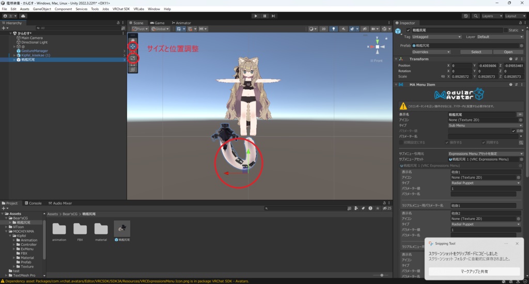This screenshot has width=529, height=284.
Task: Open the snap increment settings icon
Action: 203,29
